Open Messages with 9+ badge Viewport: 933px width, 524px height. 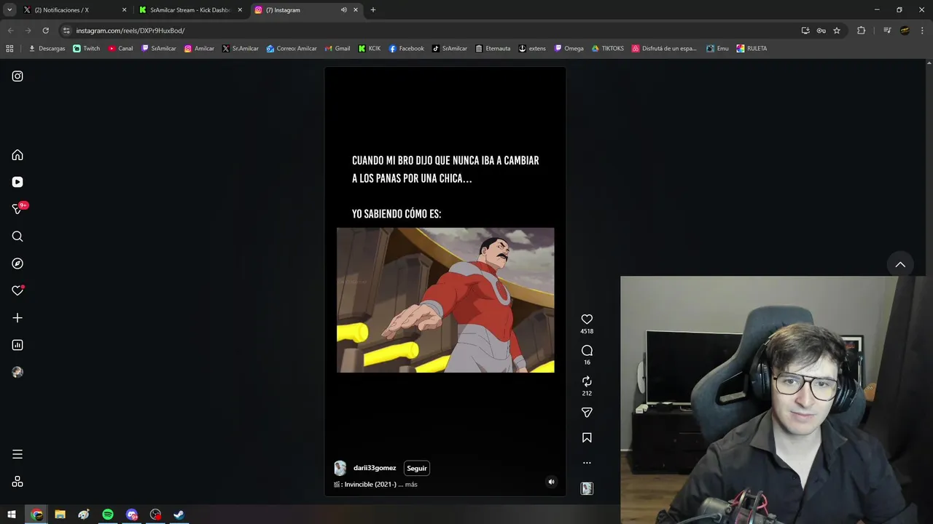tap(17, 209)
